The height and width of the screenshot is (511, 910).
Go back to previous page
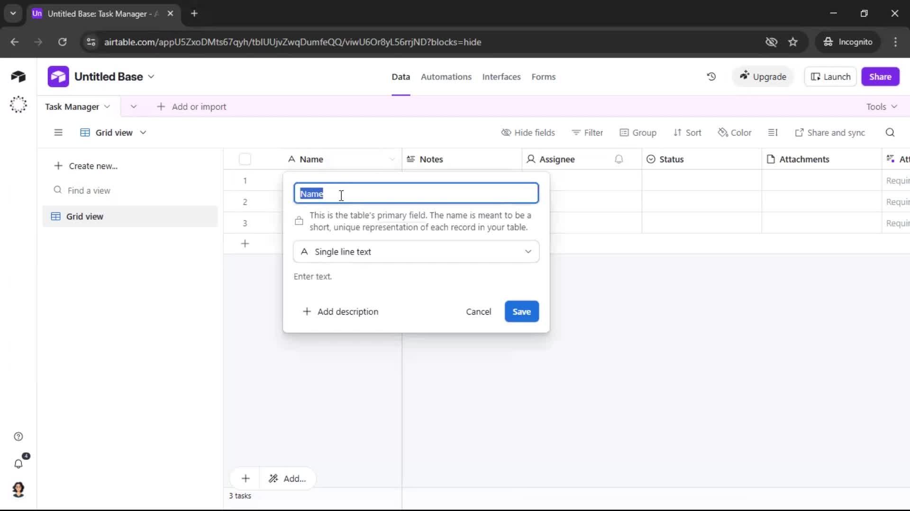[x=15, y=42]
